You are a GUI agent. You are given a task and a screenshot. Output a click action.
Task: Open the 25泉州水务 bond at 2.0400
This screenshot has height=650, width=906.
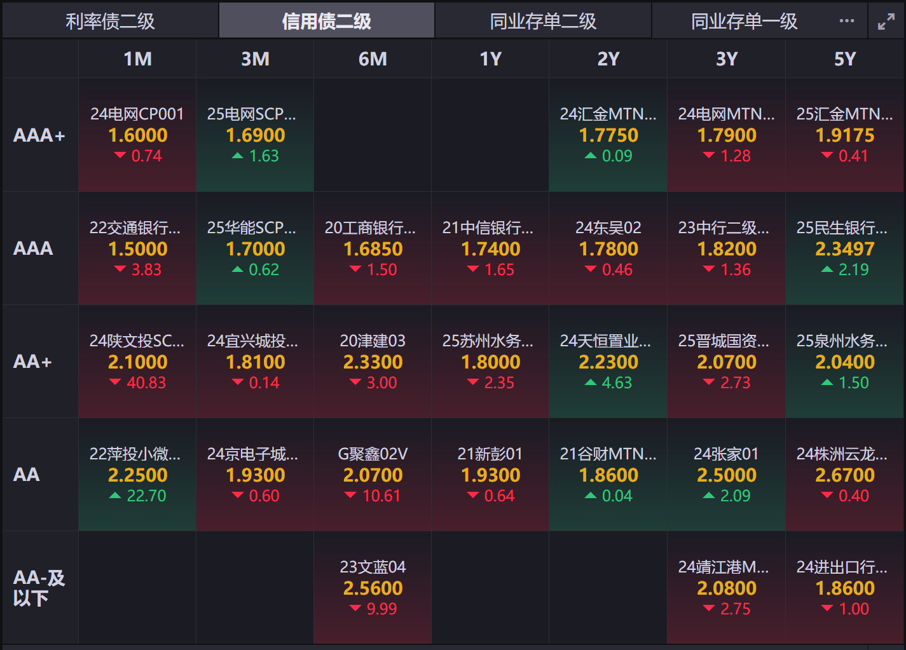845,362
